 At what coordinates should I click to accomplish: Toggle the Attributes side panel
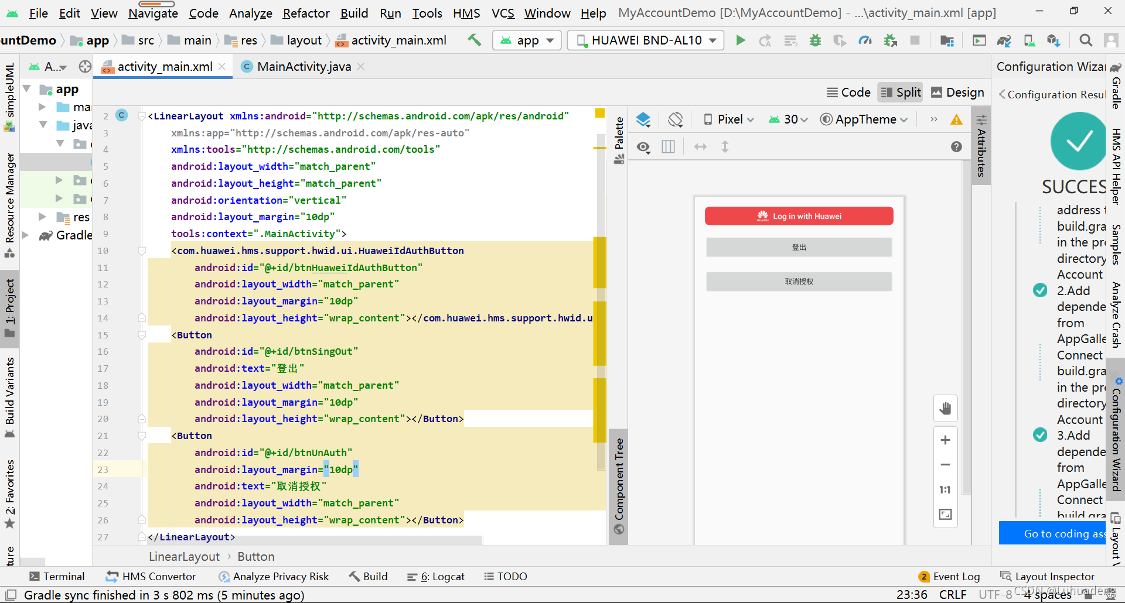981,145
